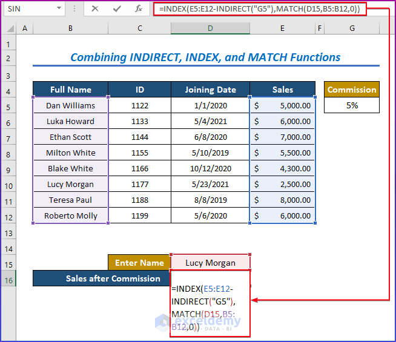
Task: Select sales value 5,500.00
Action: (282, 153)
